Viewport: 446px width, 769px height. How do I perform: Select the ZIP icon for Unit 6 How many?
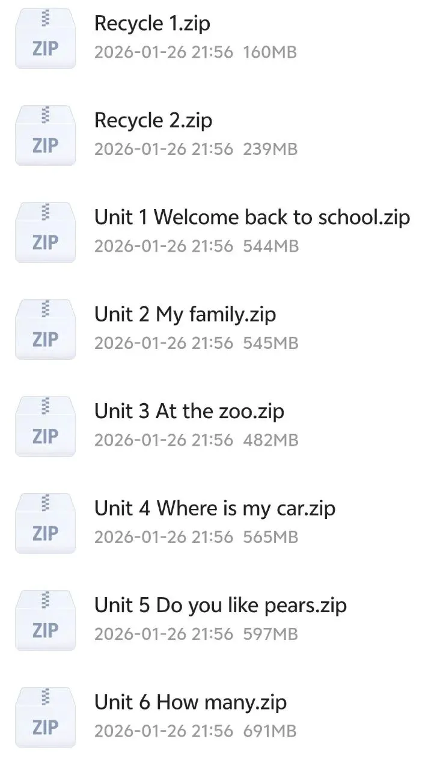point(45,717)
